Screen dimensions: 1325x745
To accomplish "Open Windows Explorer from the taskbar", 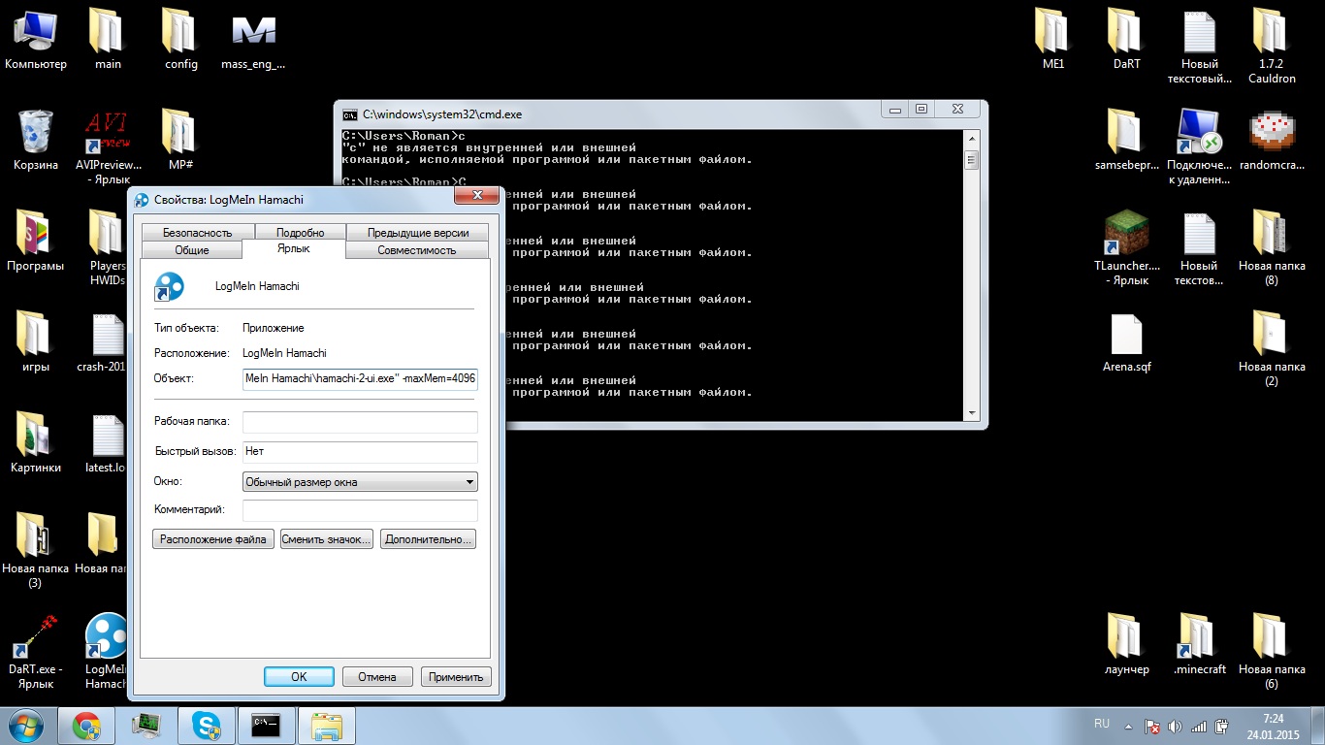I will click(327, 726).
